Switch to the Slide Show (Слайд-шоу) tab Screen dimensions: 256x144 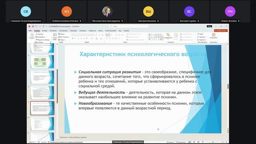tap(92, 31)
